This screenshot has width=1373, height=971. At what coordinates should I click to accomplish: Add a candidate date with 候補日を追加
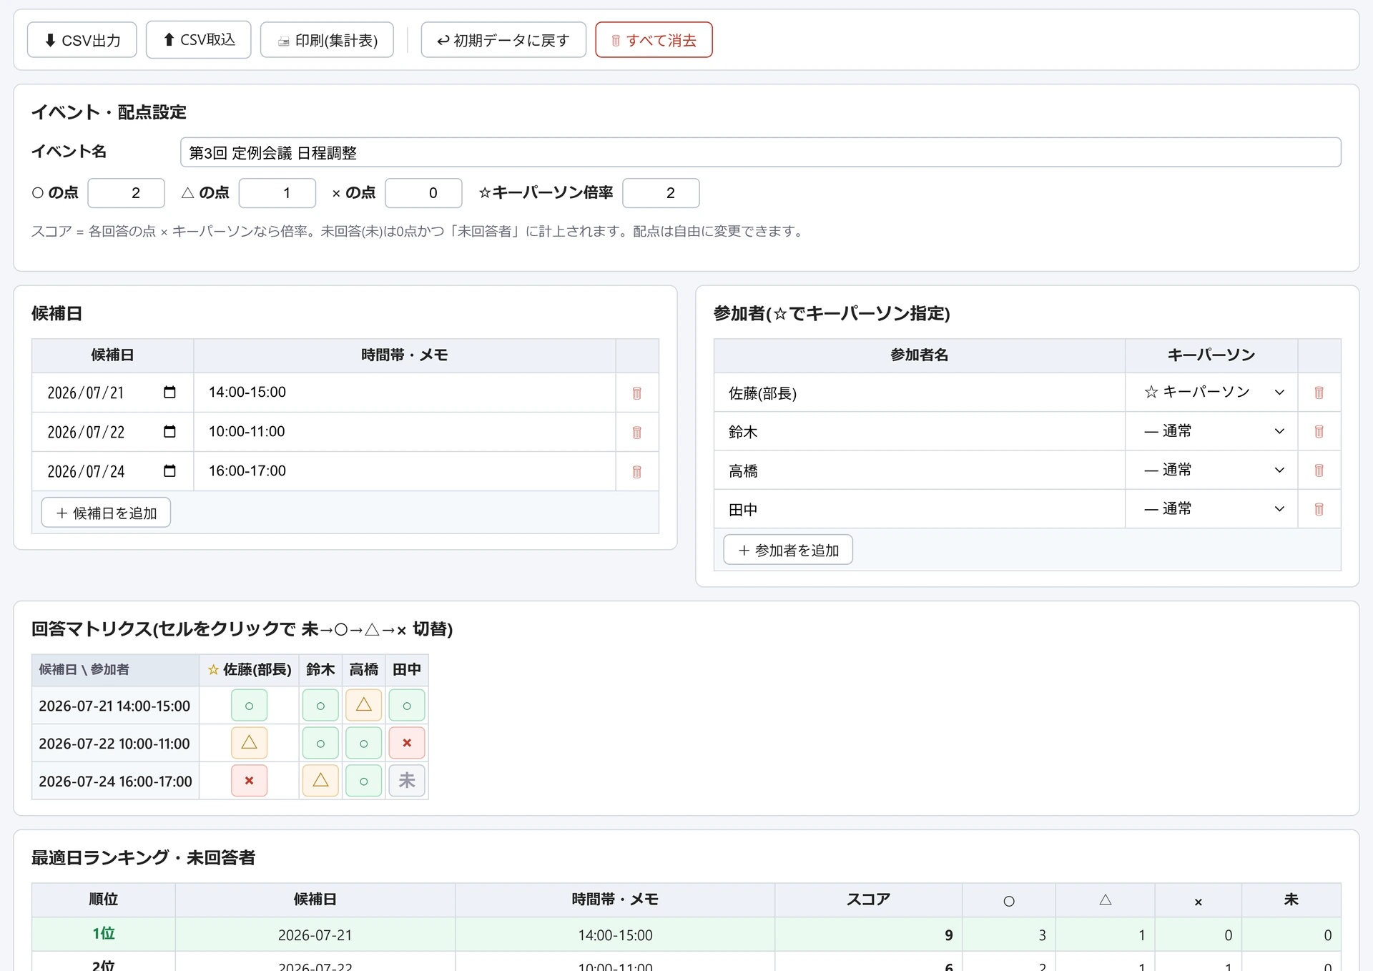(x=106, y=513)
